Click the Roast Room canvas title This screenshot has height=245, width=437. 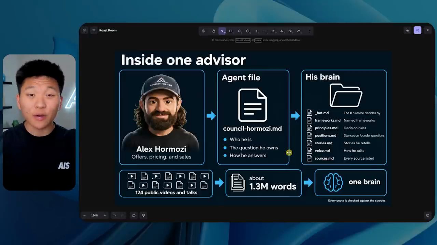(108, 30)
